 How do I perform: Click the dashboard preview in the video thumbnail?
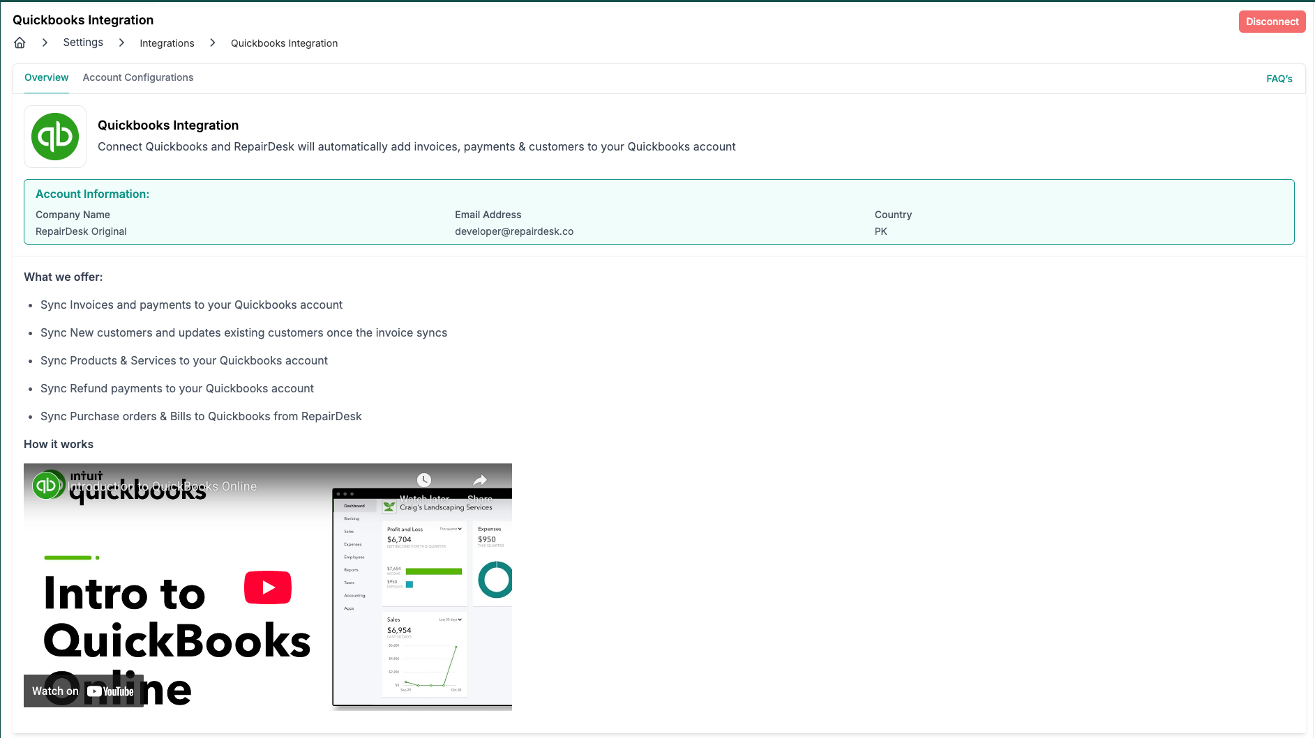pyautogui.click(x=422, y=599)
